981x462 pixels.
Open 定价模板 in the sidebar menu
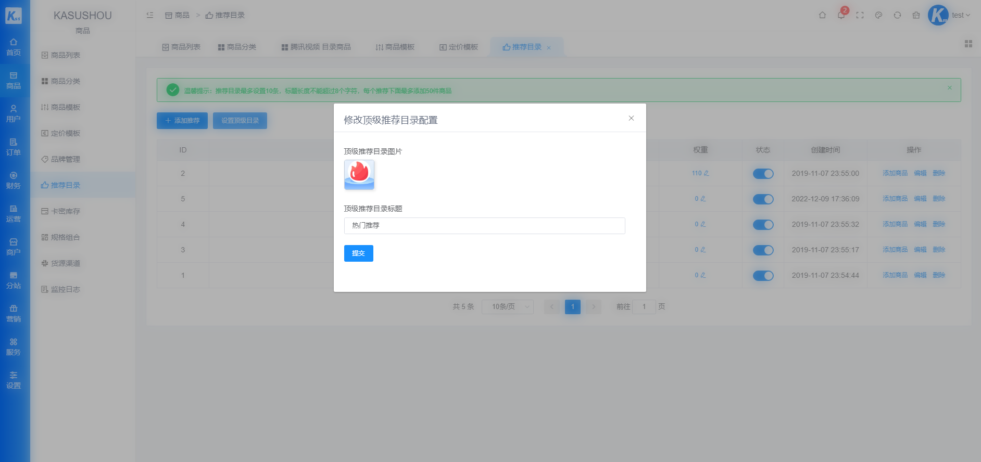coord(83,133)
